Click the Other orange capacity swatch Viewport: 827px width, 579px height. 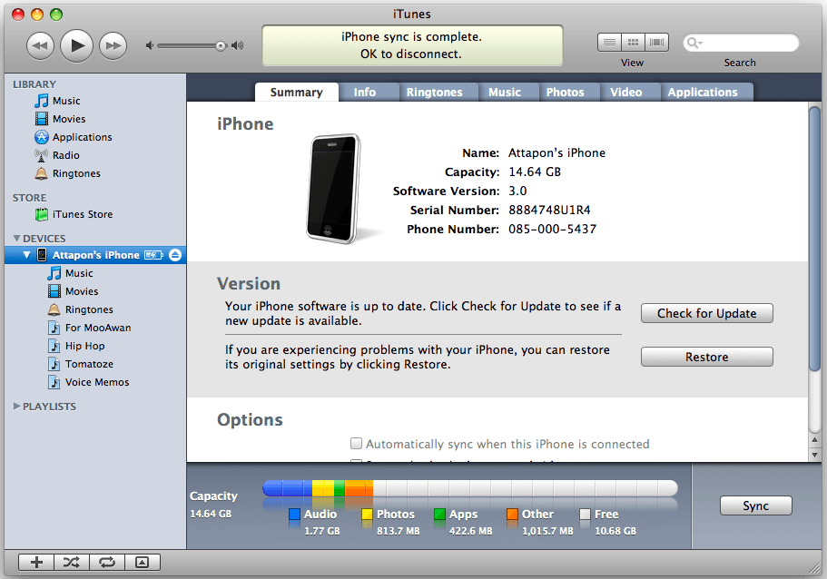pos(512,514)
